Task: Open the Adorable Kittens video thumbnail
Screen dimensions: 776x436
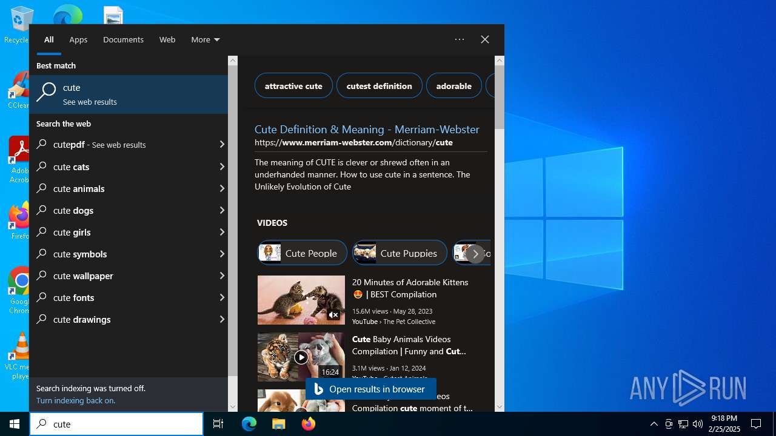Action: [301, 300]
